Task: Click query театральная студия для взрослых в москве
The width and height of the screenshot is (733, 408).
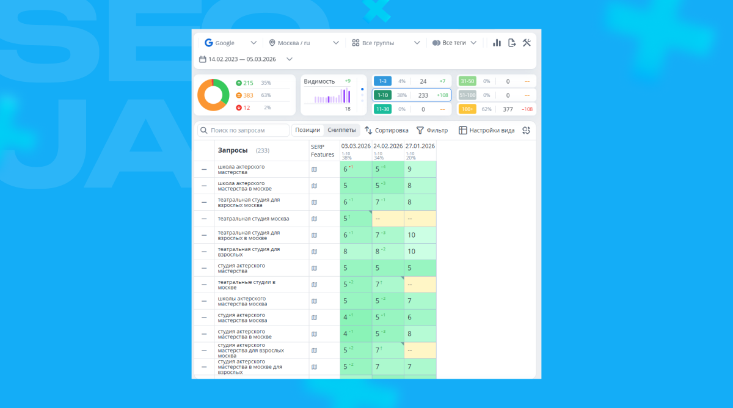Action: pos(249,235)
